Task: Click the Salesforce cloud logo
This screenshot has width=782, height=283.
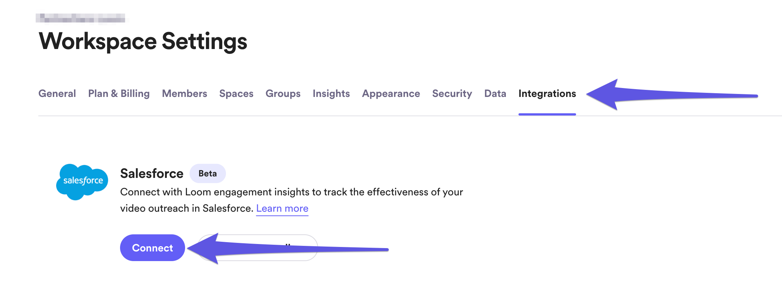Action: 82,182
